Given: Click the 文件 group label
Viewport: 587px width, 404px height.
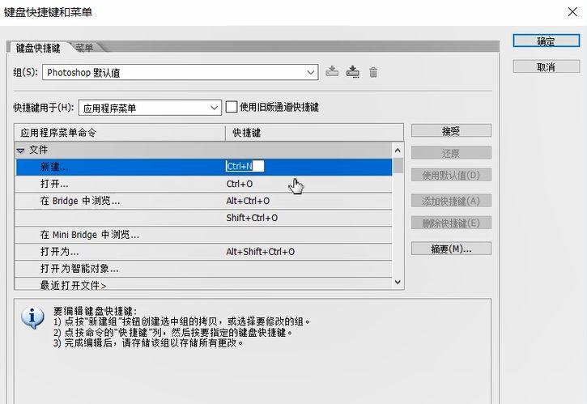Looking at the screenshot, I should coord(39,150).
